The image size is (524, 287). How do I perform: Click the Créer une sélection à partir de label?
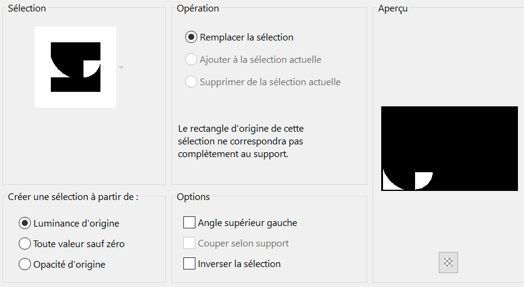pos(73,197)
